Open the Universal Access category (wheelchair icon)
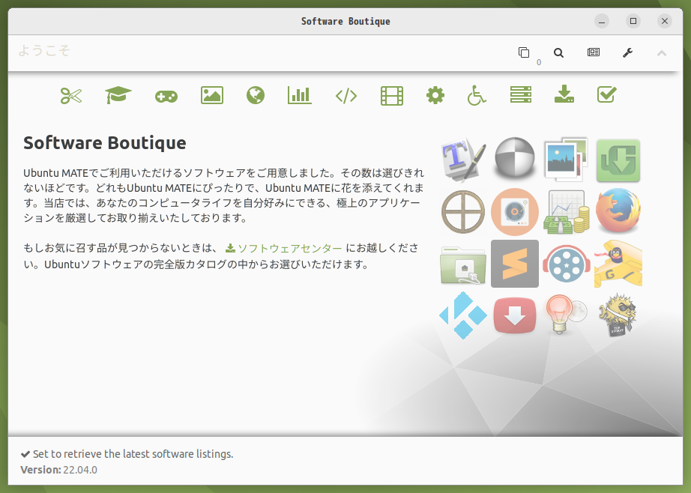 [x=477, y=95]
